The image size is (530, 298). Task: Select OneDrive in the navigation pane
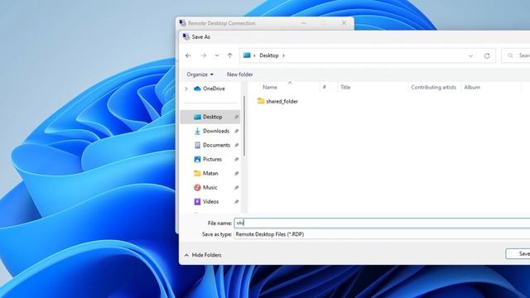point(214,89)
